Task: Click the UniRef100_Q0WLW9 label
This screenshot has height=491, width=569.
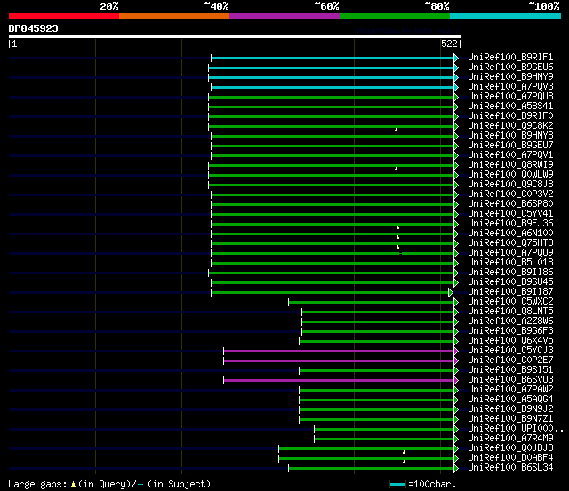Action: tap(510, 175)
